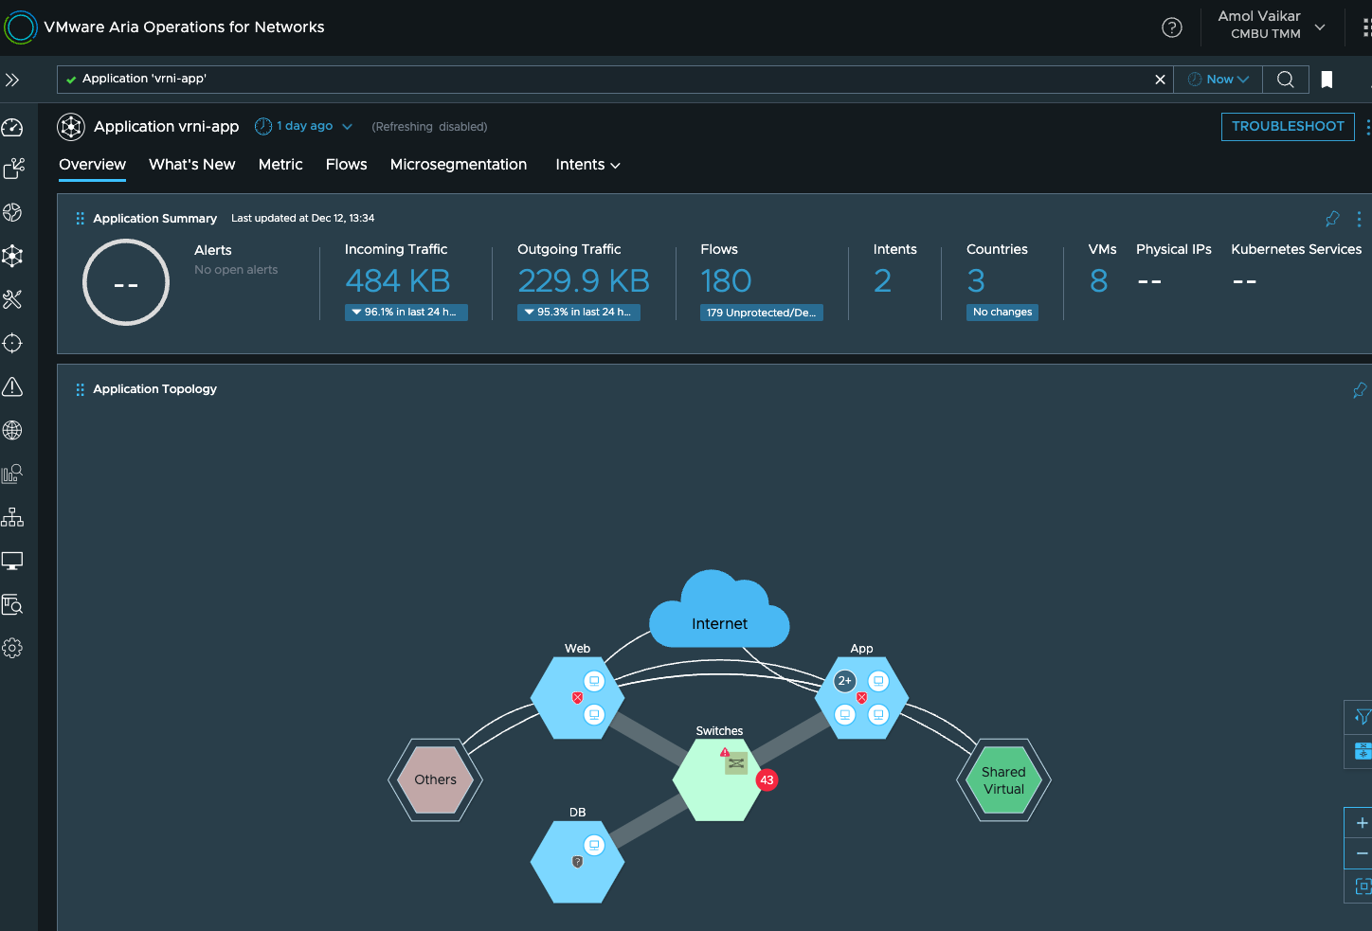Click the VMs count 8
The height and width of the screenshot is (931, 1372).
click(x=1098, y=280)
